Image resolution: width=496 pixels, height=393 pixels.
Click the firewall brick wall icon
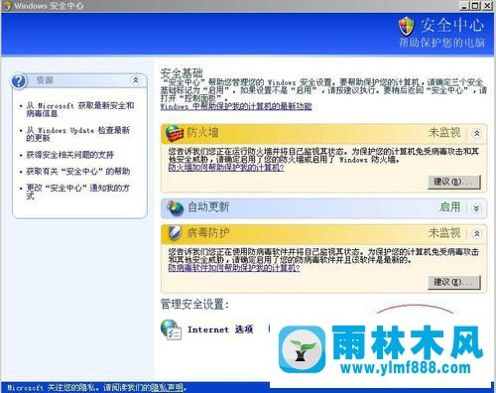point(175,133)
